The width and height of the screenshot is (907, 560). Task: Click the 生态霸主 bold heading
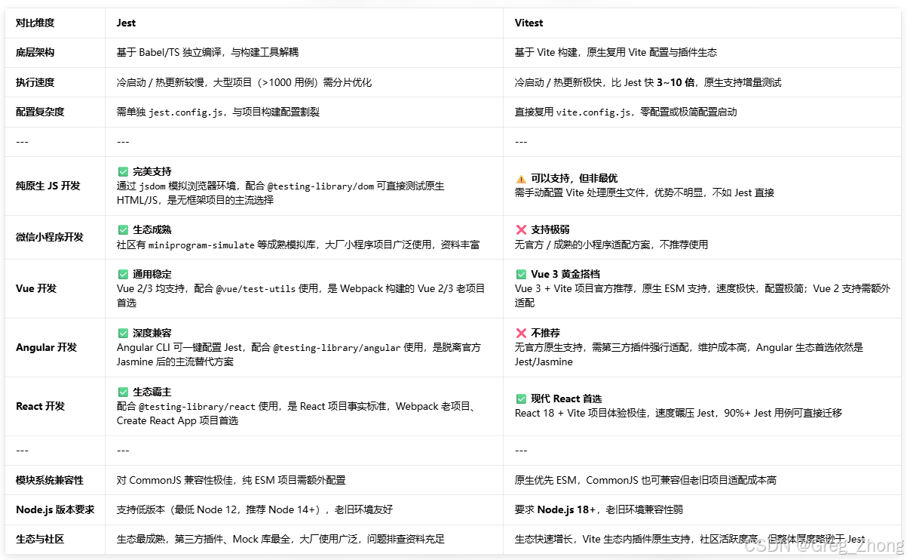tap(152, 392)
